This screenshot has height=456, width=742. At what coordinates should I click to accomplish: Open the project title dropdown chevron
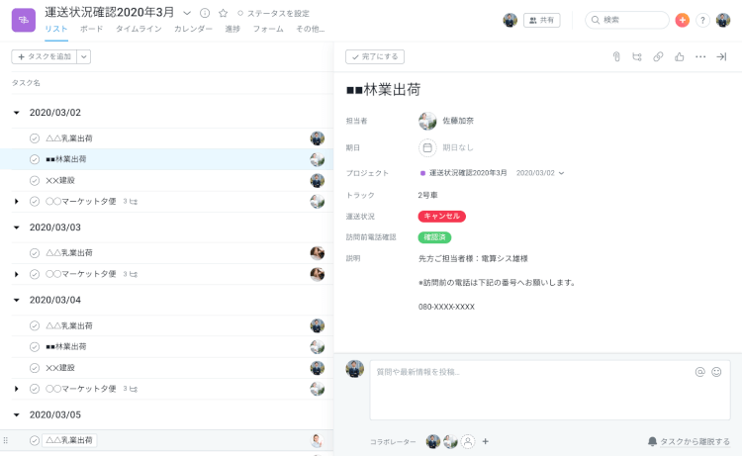pos(187,13)
